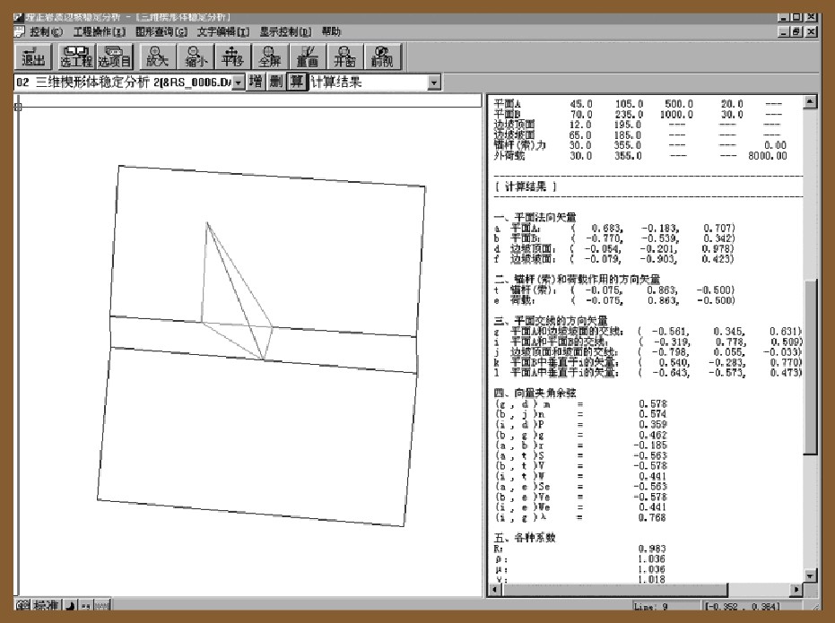Click the 算 (calculate) button

pos(297,82)
